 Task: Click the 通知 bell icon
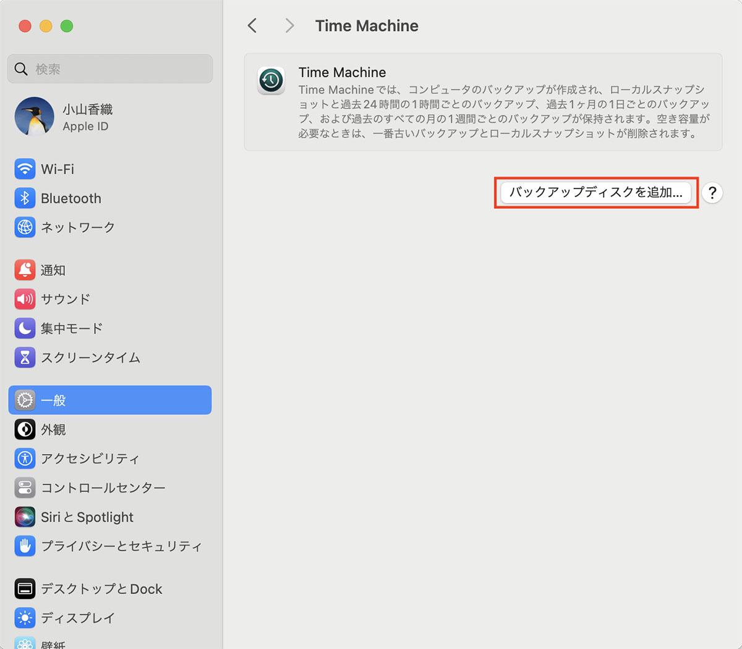tap(25, 270)
